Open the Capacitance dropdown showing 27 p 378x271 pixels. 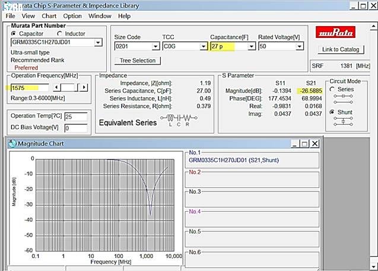[252, 46]
